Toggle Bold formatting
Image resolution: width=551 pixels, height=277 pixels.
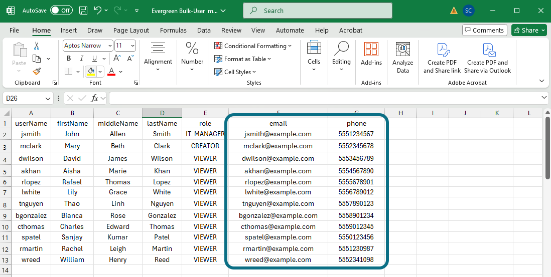[x=69, y=59]
